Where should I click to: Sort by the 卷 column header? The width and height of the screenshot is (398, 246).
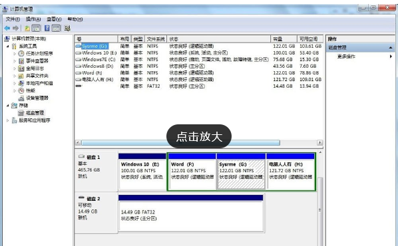(x=97, y=39)
